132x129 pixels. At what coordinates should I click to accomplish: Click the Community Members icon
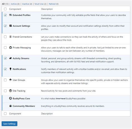[x=11, y=106]
